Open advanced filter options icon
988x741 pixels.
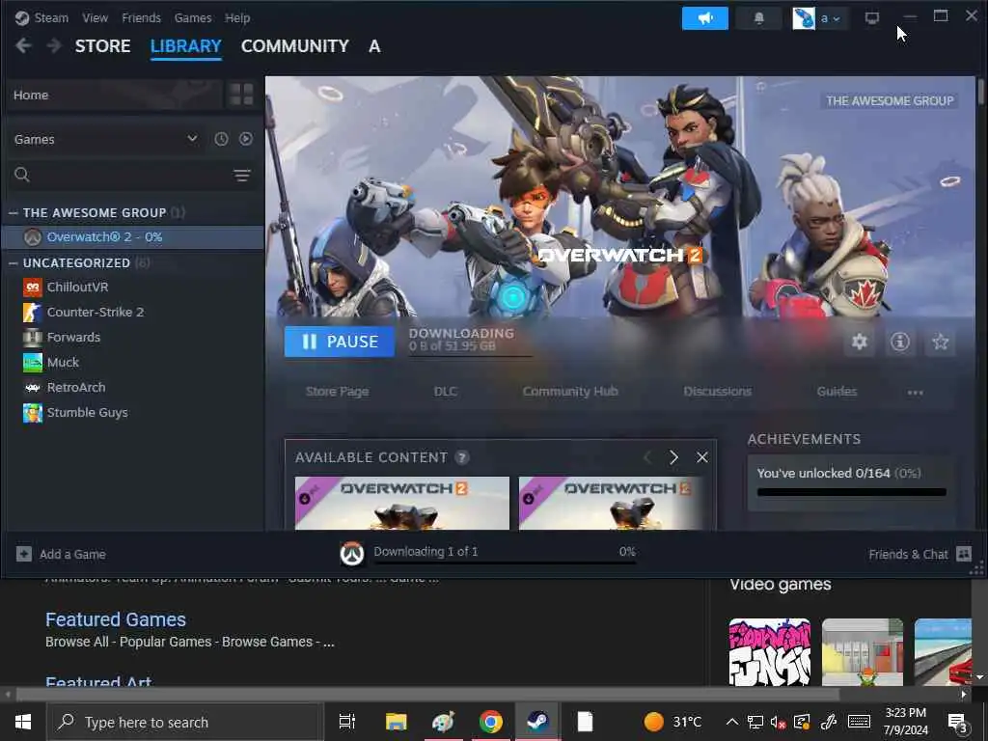pyautogui.click(x=242, y=176)
